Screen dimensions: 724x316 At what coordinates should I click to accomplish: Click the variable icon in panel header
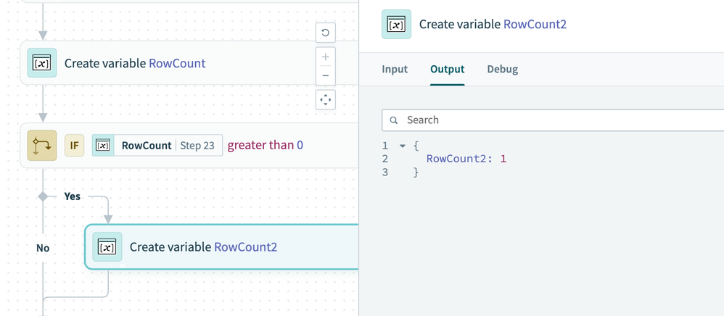click(x=396, y=24)
